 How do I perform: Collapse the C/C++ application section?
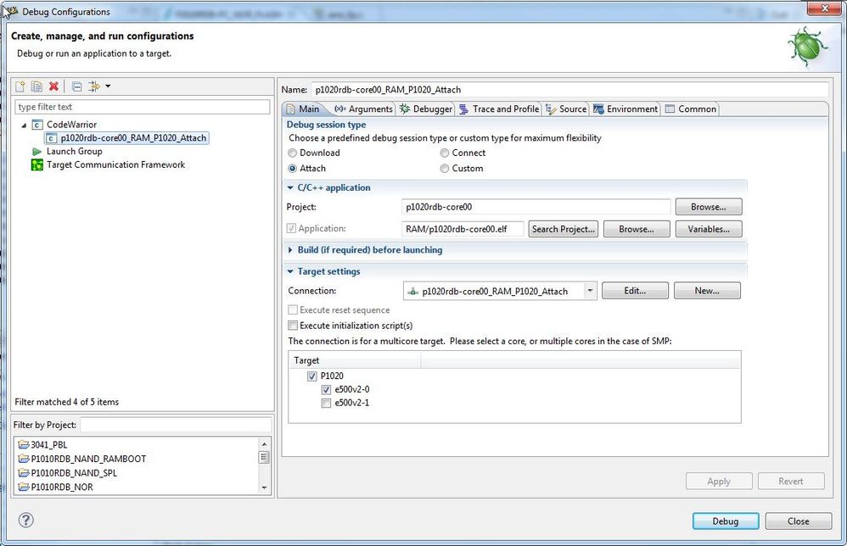coord(290,187)
